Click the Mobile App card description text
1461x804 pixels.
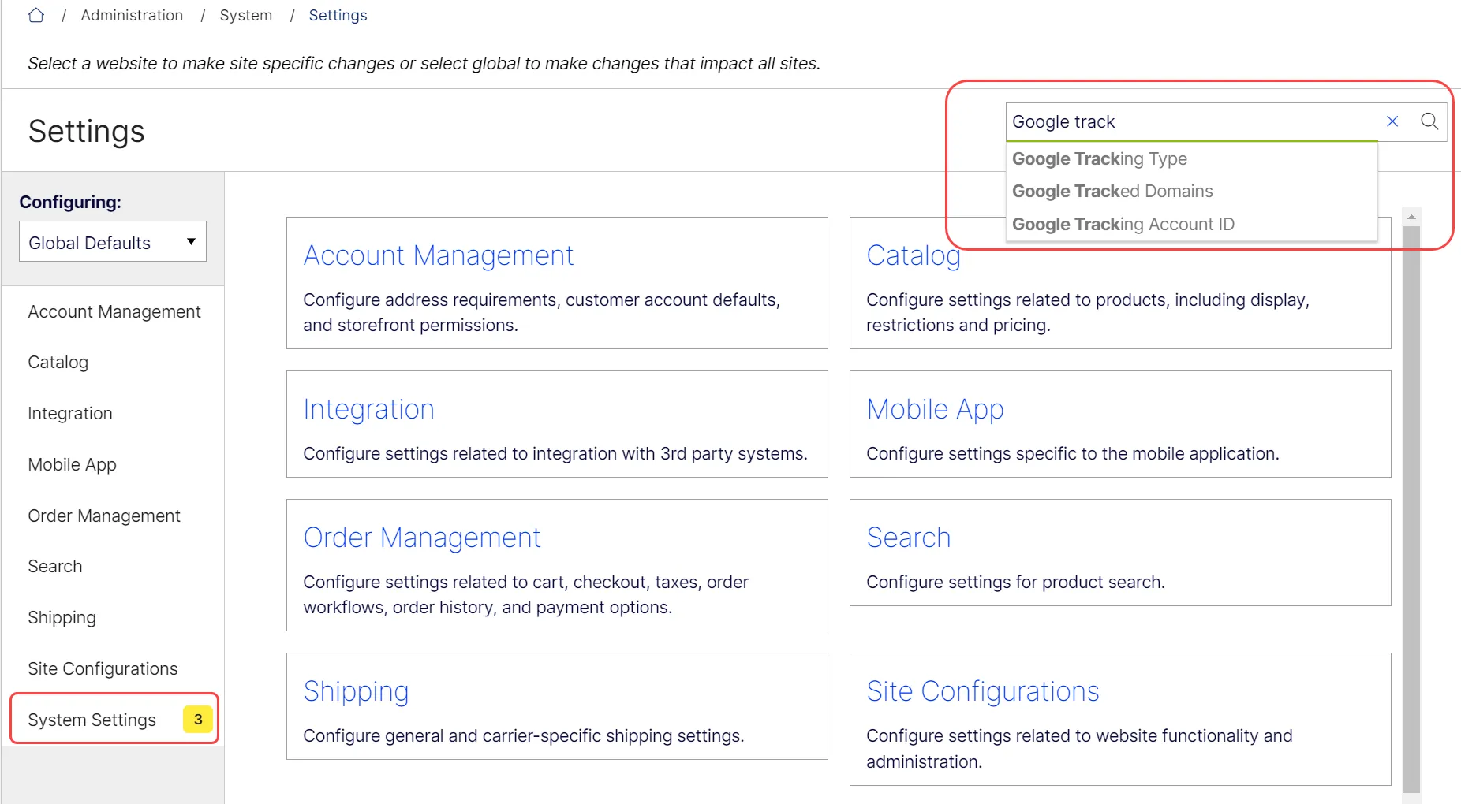(x=1073, y=454)
